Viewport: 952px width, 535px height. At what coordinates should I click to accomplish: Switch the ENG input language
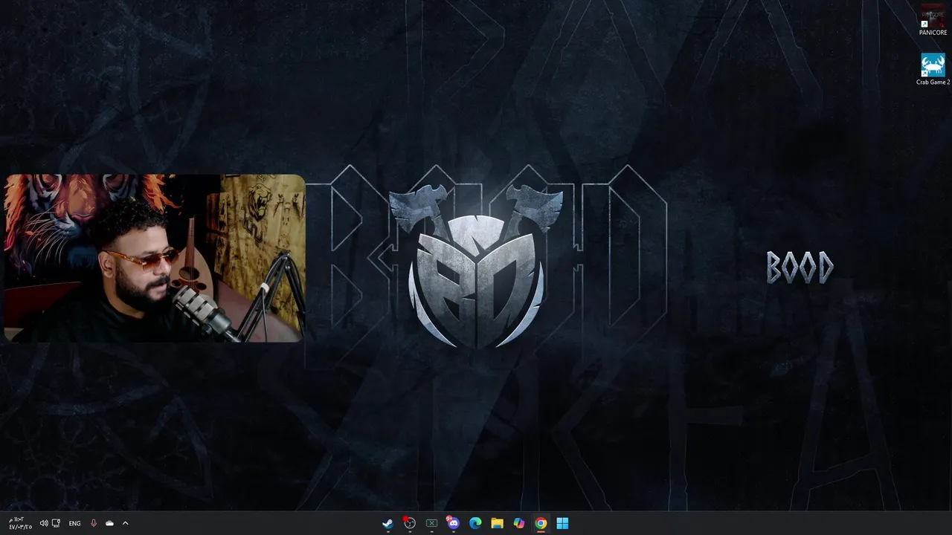[74, 523]
